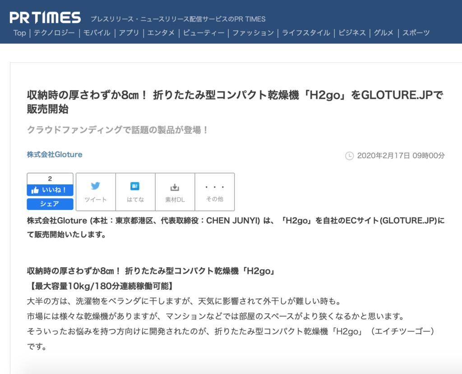Open the ビジネス category

click(352, 32)
